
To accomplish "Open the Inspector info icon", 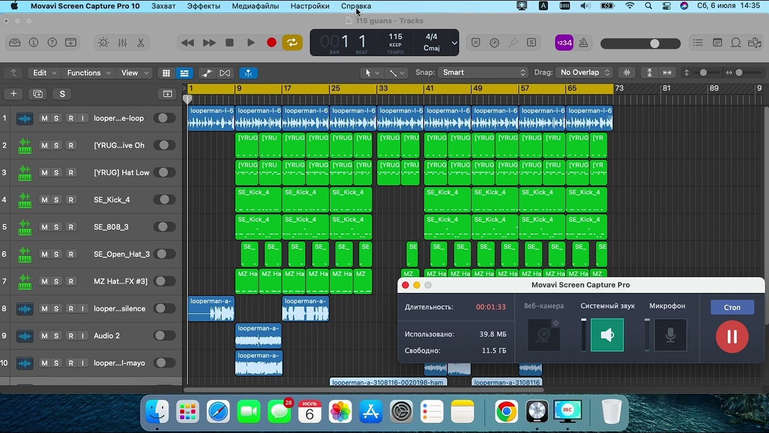I will tap(34, 43).
